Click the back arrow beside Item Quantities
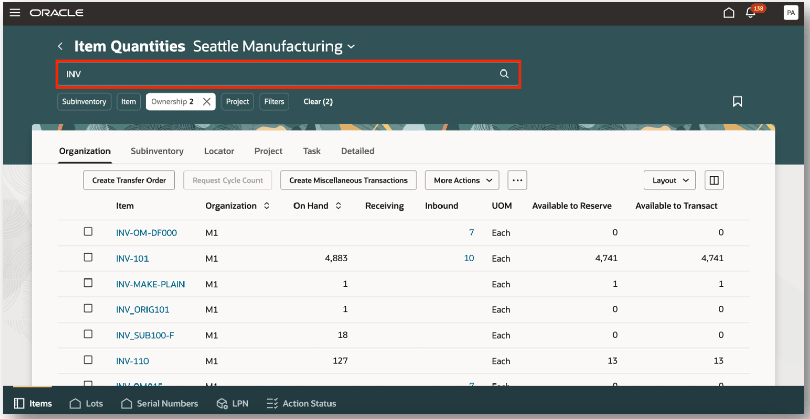This screenshot has height=419, width=810. point(60,46)
